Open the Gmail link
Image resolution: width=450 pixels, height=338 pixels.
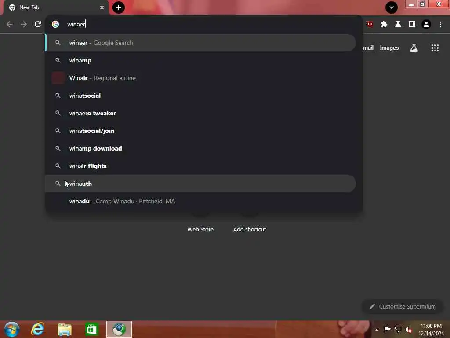tap(368, 48)
